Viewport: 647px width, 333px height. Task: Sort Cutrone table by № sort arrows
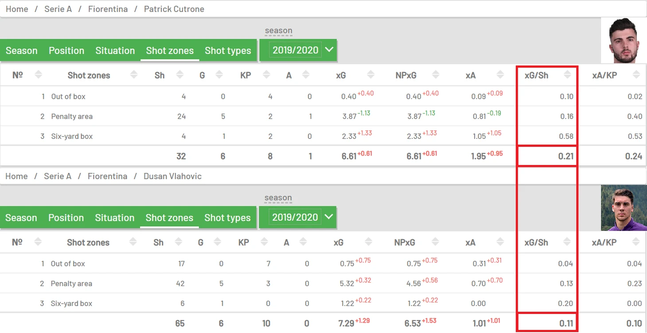click(39, 75)
